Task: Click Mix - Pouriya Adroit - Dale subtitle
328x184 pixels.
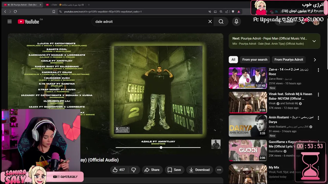Action: [268, 44]
